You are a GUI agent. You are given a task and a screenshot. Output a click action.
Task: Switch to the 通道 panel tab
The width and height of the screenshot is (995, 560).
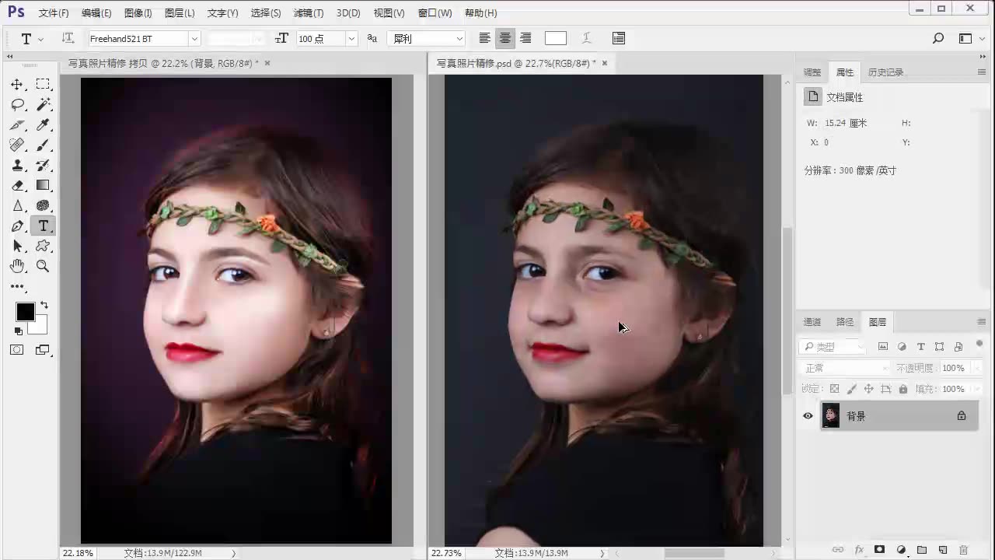pos(812,321)
